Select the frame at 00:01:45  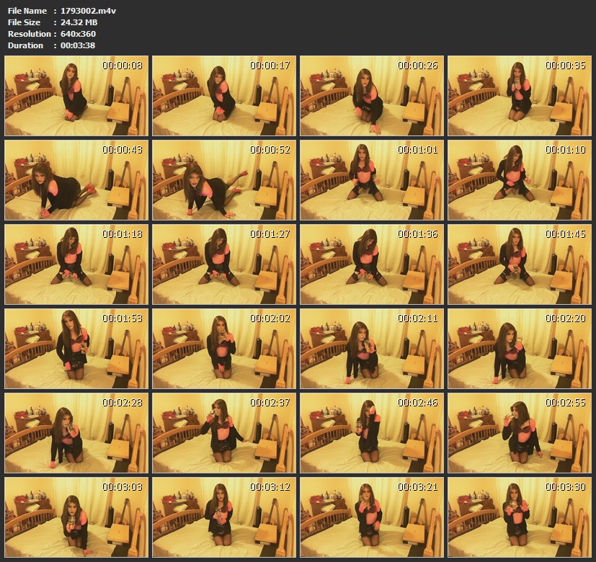point(519,264)
